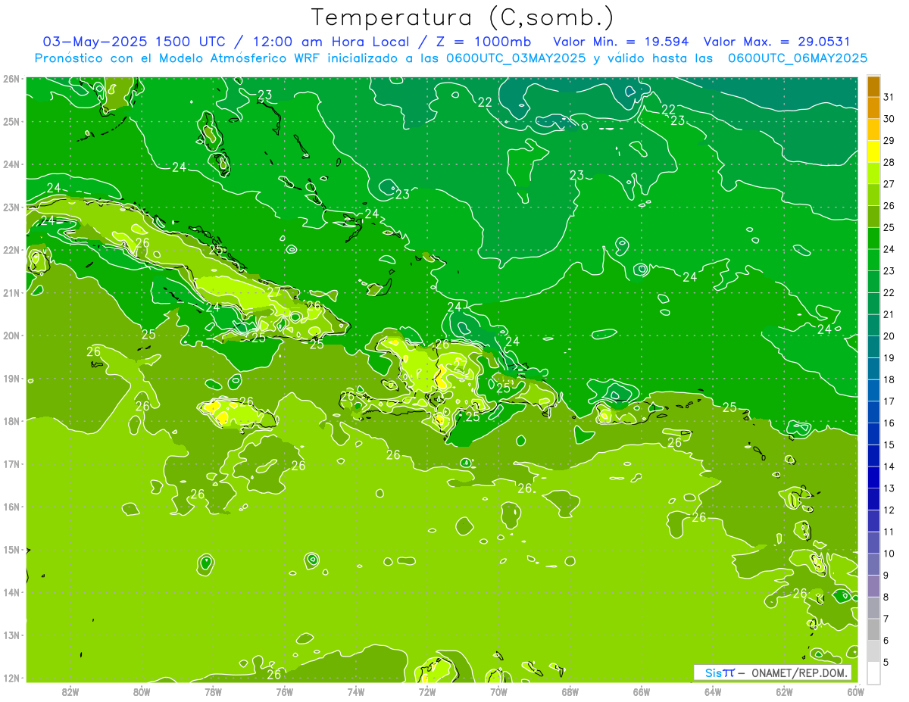
Task: Click the "Valor Min. = 19.594" readout
Action: pyautogui.click(x=621, y=42)
